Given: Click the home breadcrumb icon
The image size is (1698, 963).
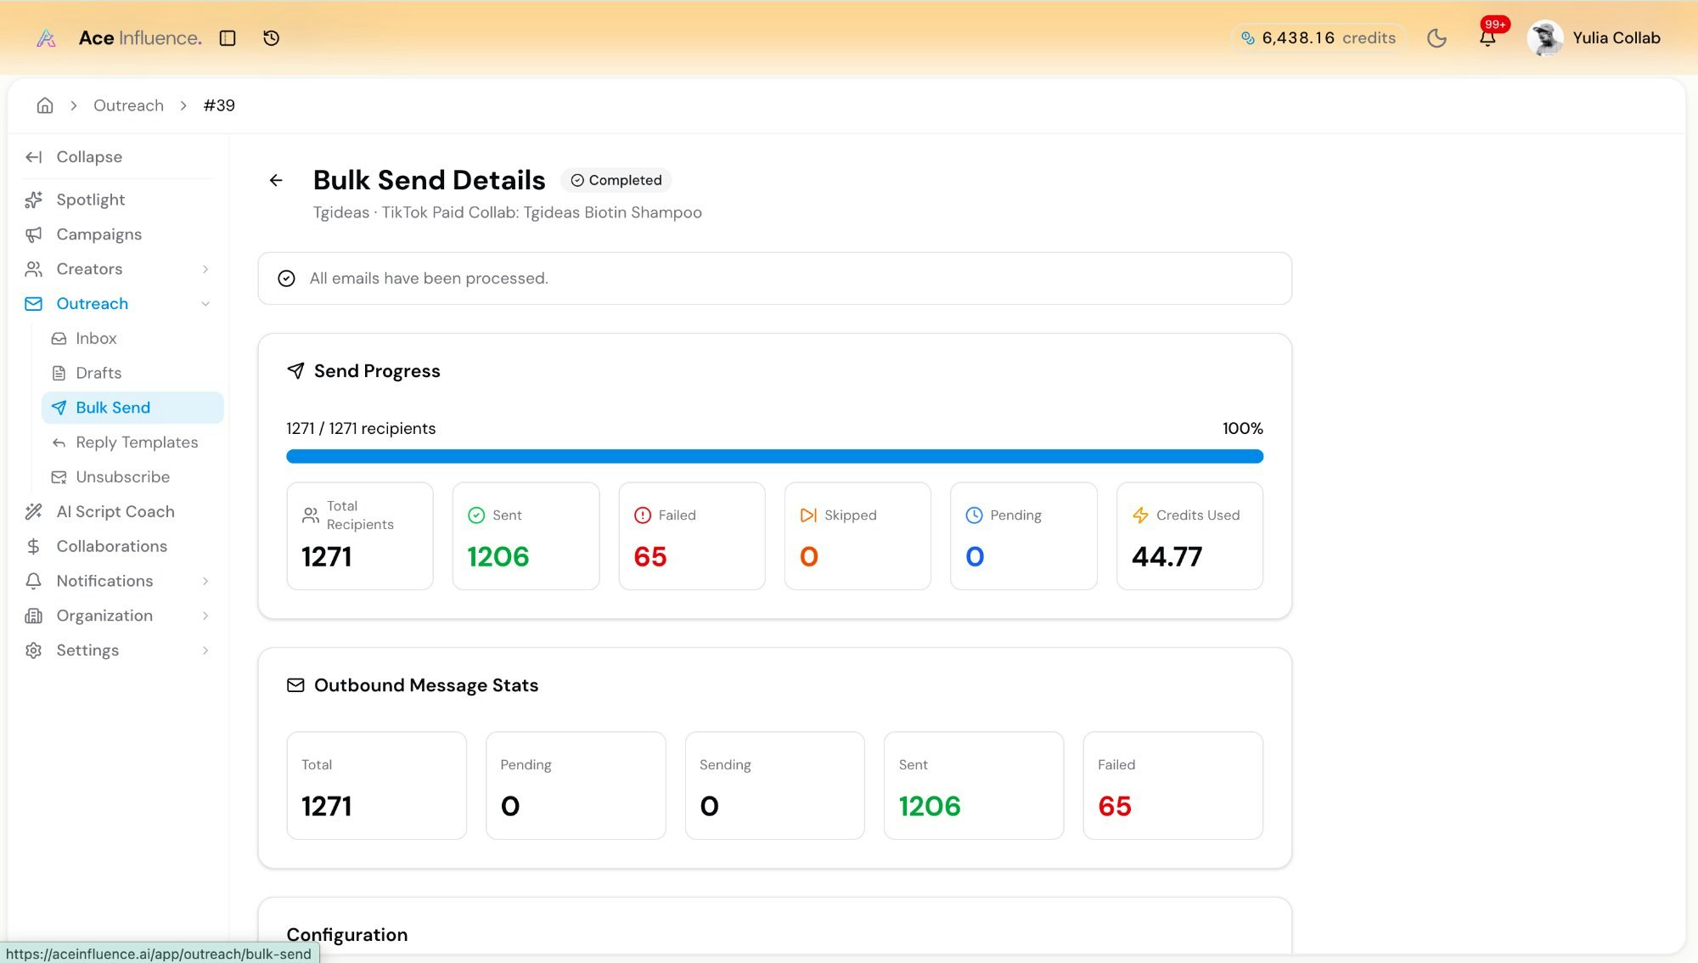Looking at the screenshot, I should click(45, 105).
